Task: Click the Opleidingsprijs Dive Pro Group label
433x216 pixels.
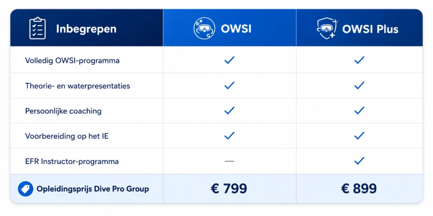Action: [93, 189]
